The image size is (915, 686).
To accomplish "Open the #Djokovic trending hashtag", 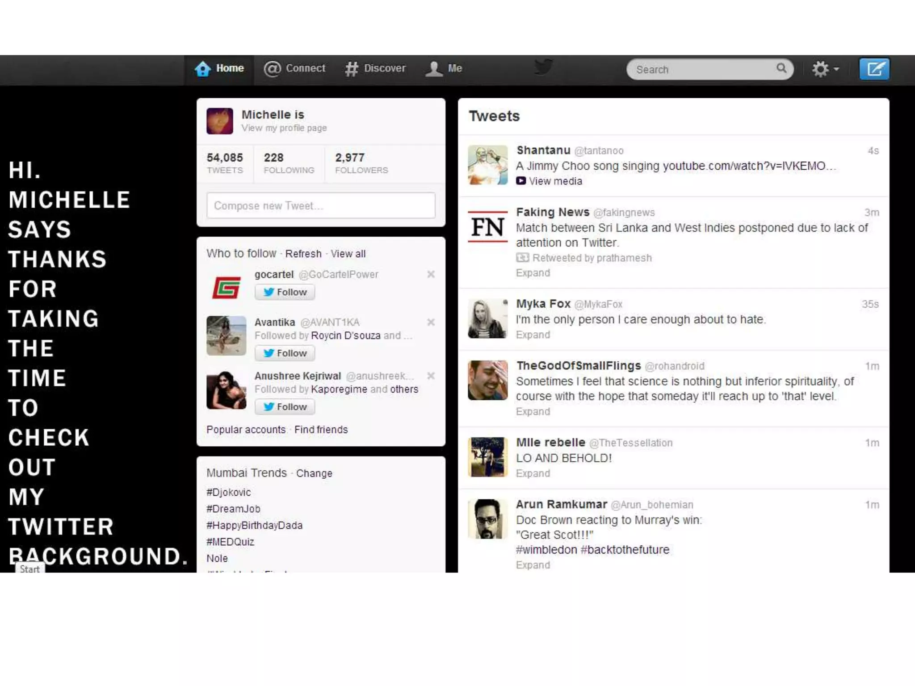I will (228, 492).
